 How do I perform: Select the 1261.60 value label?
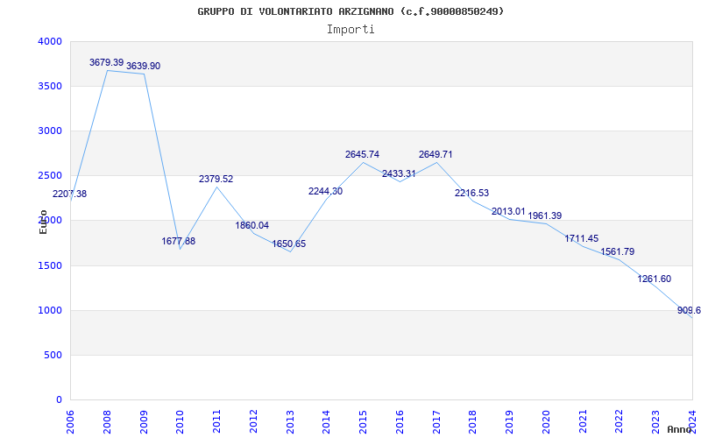(x=654, y=279)
